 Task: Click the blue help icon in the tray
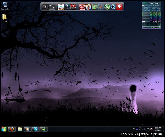point(137,129)
